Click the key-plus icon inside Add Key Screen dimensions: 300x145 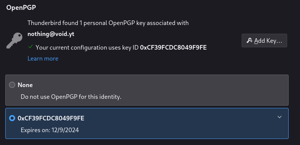click(x=249, y=41)
